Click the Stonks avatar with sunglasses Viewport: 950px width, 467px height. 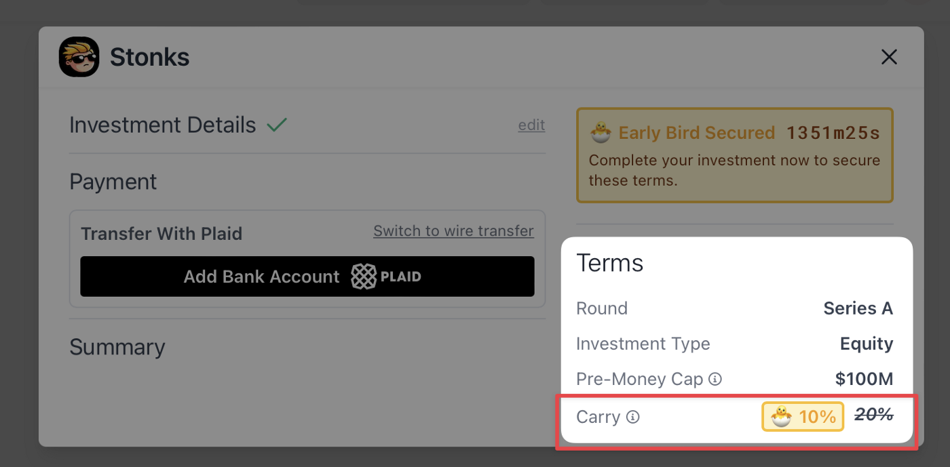click(x=79, y=57)
